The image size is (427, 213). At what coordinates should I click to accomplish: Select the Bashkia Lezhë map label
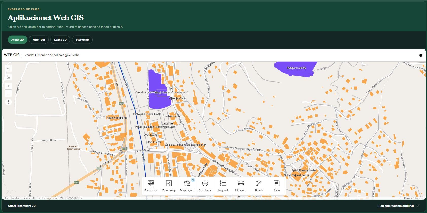[x=172, y=116]
